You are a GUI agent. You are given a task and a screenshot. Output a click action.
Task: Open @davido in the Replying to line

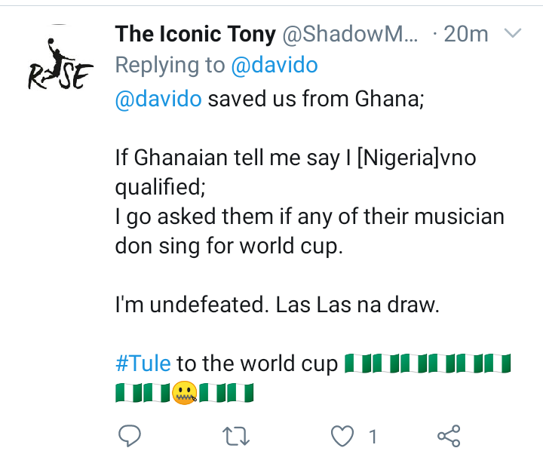(x=274, y=66)
